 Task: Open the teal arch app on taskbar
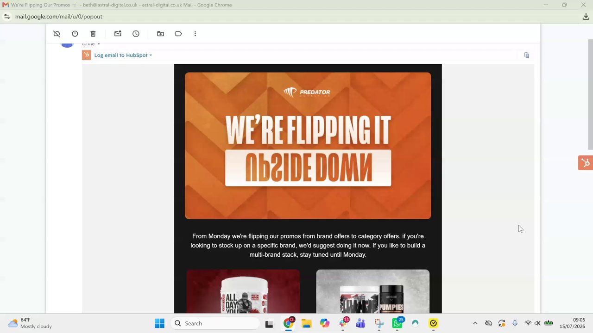[x=415, y=323]
